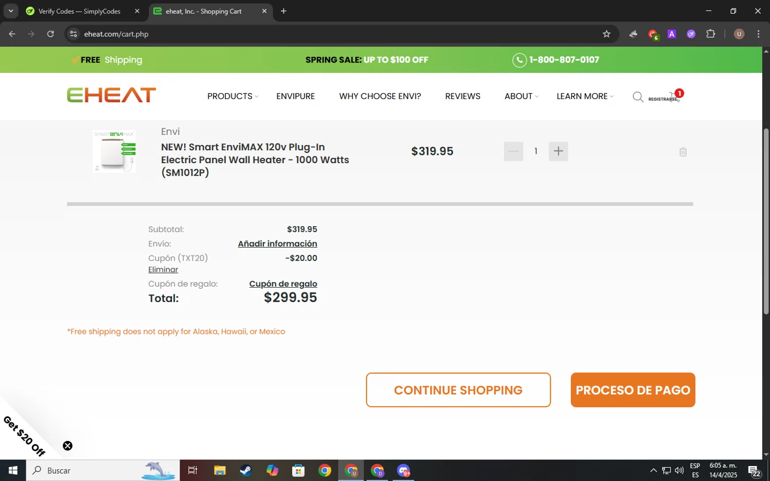770x481 pixels.
Task: Delete the Smart EnviMAX item via trash icon
Action: [683, 152]
